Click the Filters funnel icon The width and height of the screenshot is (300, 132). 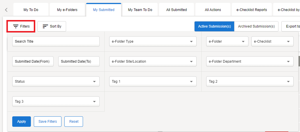click(x=16, y=26)
